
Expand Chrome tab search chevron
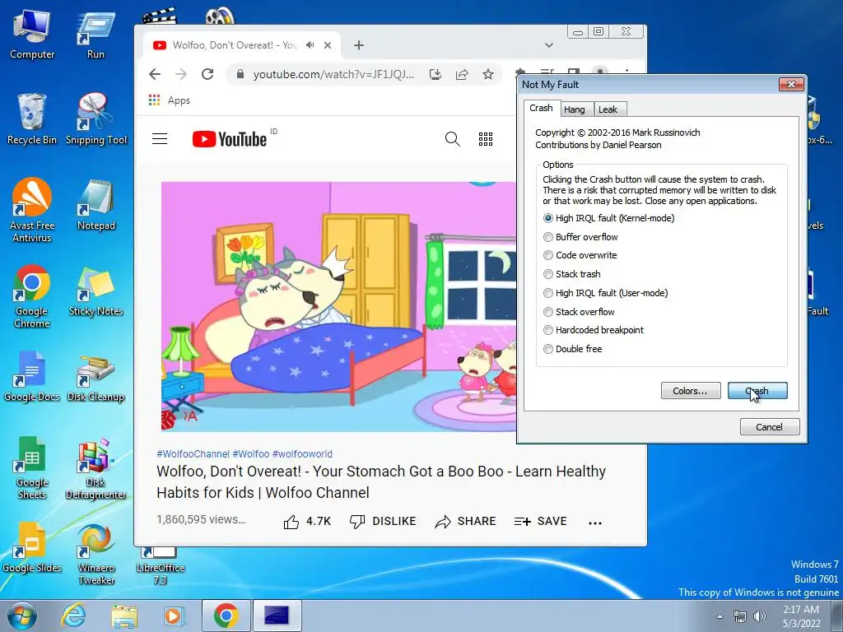click(x=548, y=45)
